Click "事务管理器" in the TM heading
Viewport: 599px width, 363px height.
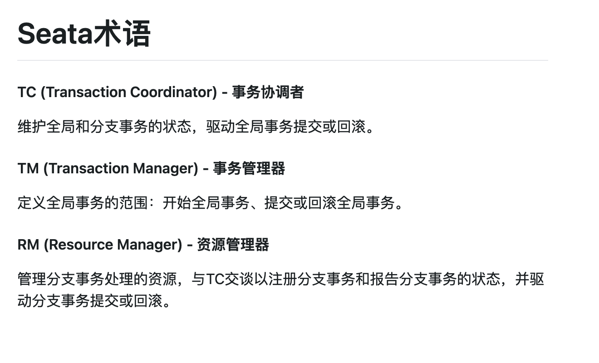249,168
